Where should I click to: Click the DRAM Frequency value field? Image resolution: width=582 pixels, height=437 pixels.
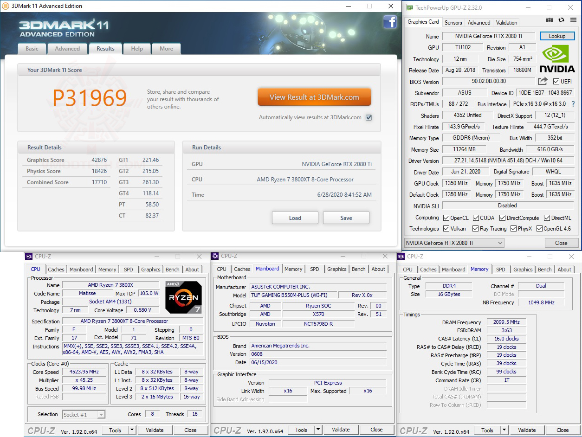pyautogui.click(x=506, y=322)
